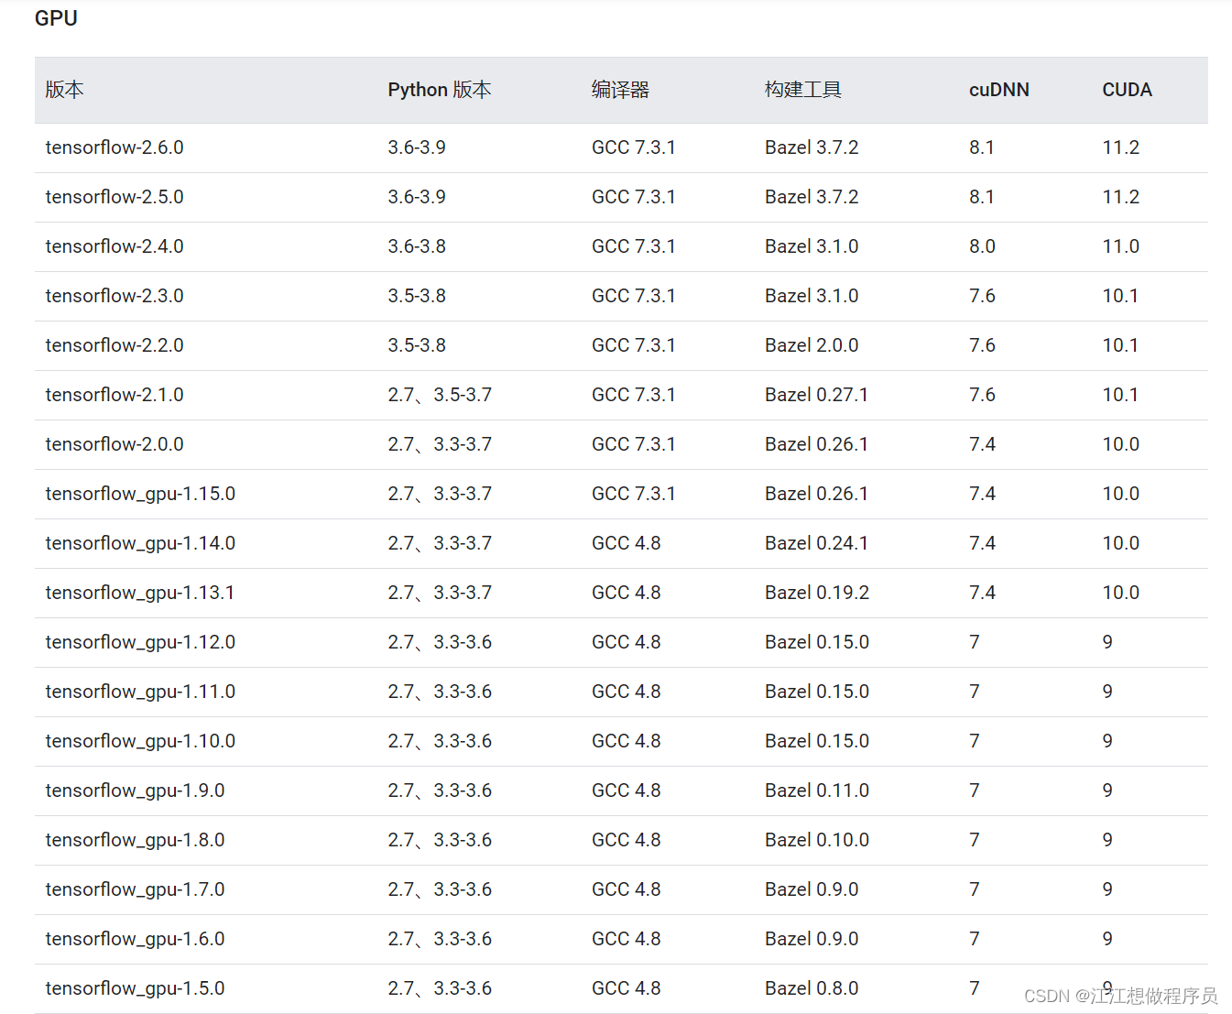Click CUDA 10.0 in tensorflow_gpu-1.15.0 row
The width and height of the screenshot is (1232, 1014).
pyautogui.click(x=1121, y=494)
